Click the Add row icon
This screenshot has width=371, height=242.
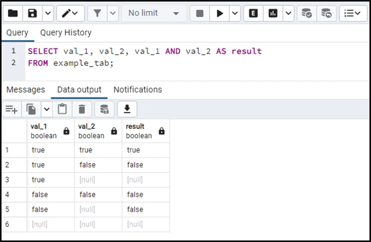pos(11,110)
